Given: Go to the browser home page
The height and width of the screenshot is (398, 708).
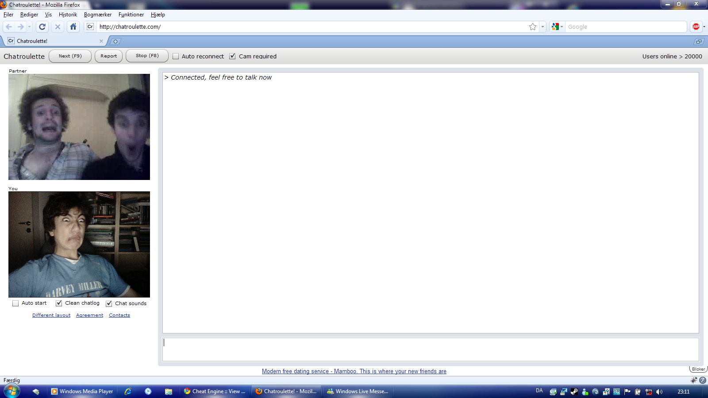Looking at the screenshot, I should coord(73,27).
